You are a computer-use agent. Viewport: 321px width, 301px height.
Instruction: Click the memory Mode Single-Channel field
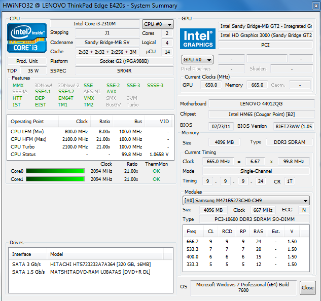pos(256,171)
